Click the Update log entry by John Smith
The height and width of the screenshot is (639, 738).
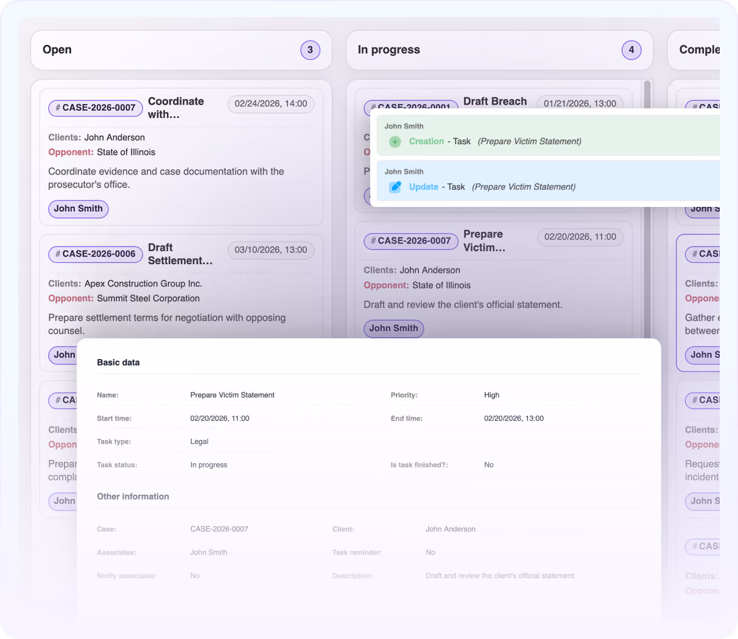click(x=548, y=180)
